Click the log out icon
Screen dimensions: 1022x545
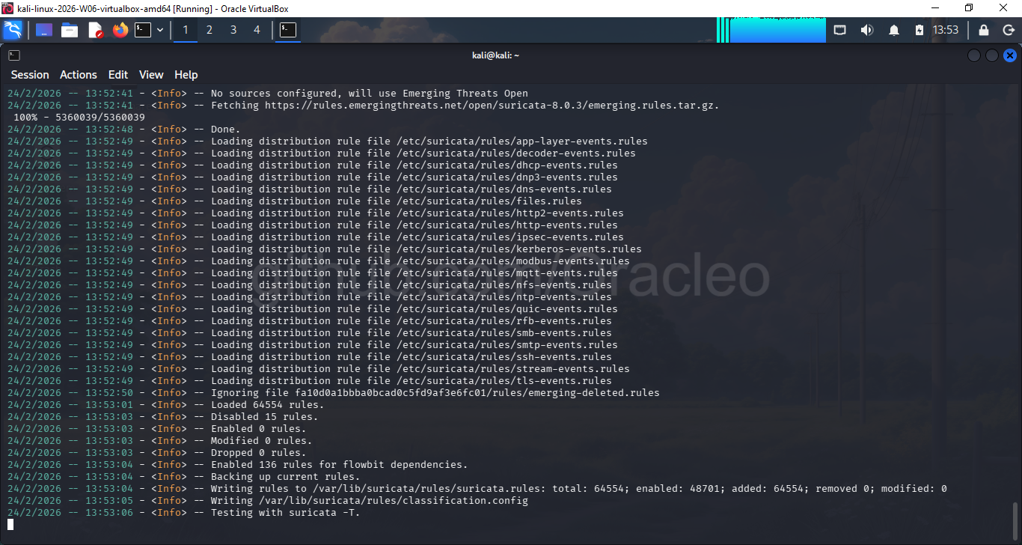(x=1008, y=30)
